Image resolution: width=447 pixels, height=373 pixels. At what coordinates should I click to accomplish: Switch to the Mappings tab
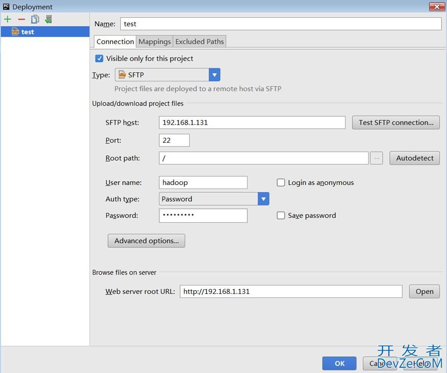click(x=155, y=42)
